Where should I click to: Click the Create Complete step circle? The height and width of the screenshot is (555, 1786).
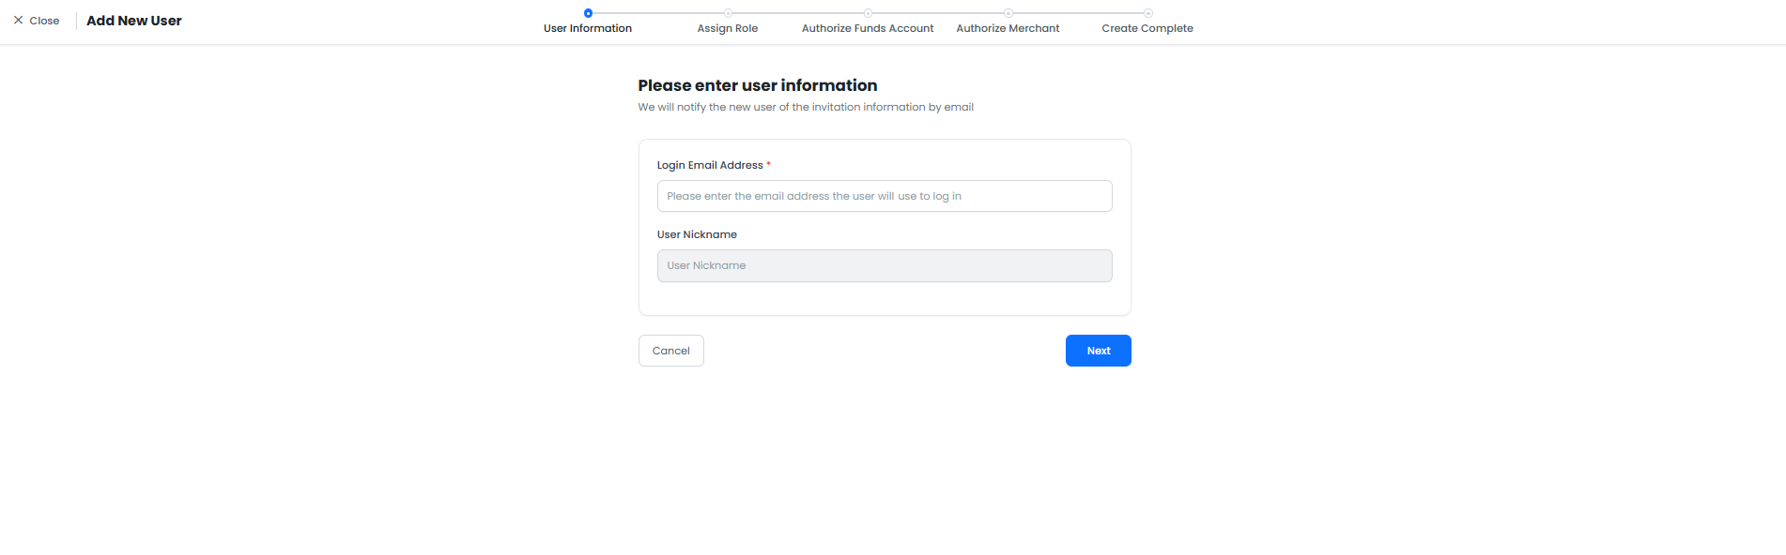1147,13
